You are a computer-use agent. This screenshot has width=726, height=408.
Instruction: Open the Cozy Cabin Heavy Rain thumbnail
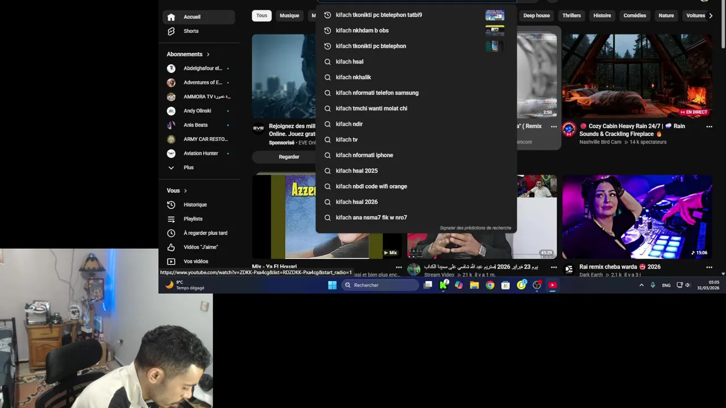pyautogui.click(x=637, y=76)
